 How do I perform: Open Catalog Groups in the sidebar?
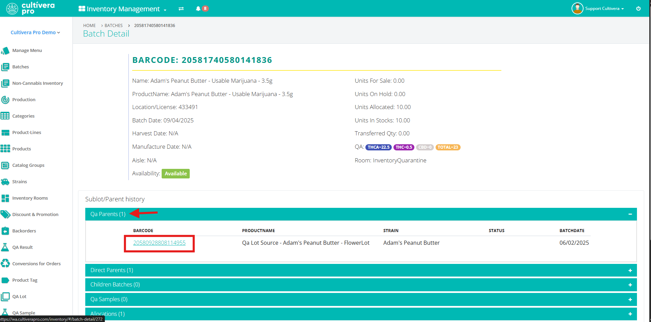coord(28,165)
